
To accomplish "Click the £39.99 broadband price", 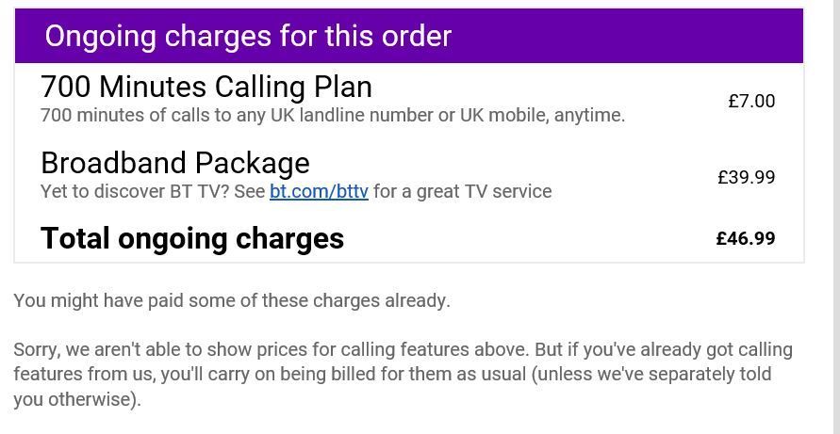I will [746, 177].
